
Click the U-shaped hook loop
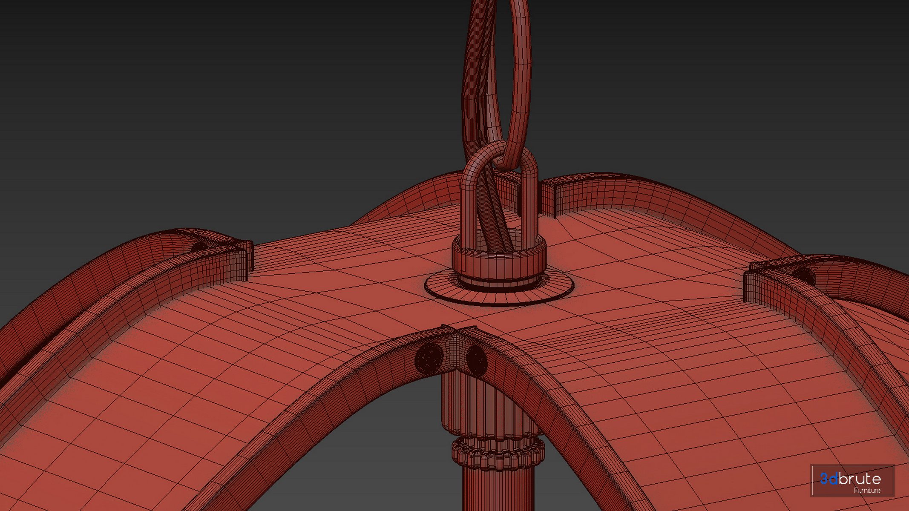pyautogui.click(x=469, y=200)
